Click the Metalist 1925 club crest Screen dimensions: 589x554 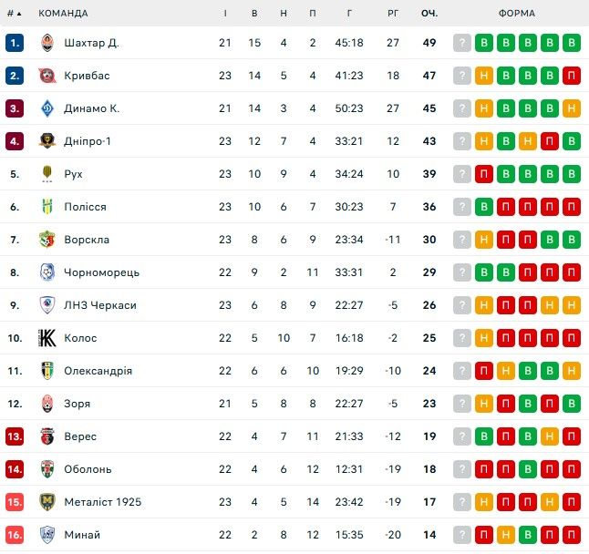[47, 502]
